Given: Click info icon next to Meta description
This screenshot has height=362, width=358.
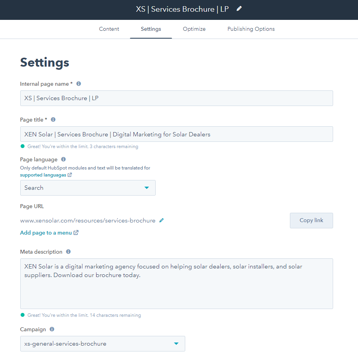Looking at the screenshot, I should (x=68, y=252).
